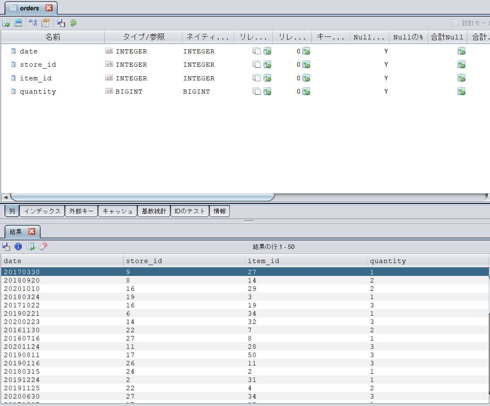490x406 pixels.
Task: Switch to the 列 tab
Action: tap(12, 211)
